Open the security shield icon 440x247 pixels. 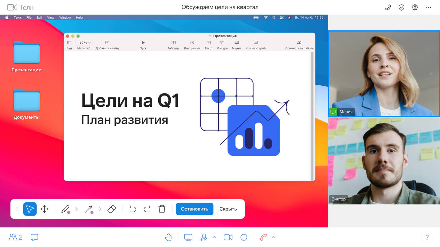point(402,7)
